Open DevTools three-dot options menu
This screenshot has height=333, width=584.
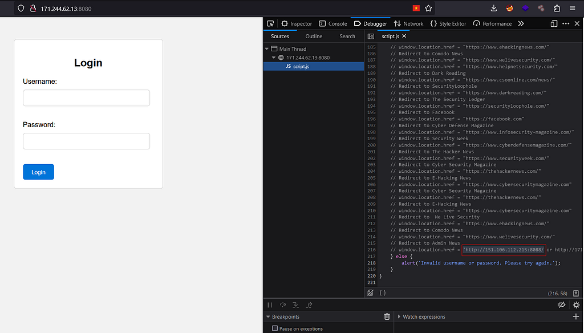(x=566, y=23)
